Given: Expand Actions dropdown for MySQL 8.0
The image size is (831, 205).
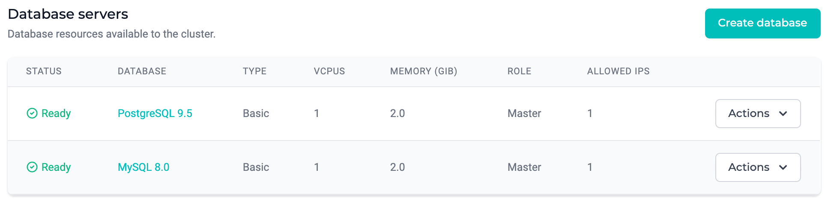Looking at the screenshot, I should click(758, 167).
